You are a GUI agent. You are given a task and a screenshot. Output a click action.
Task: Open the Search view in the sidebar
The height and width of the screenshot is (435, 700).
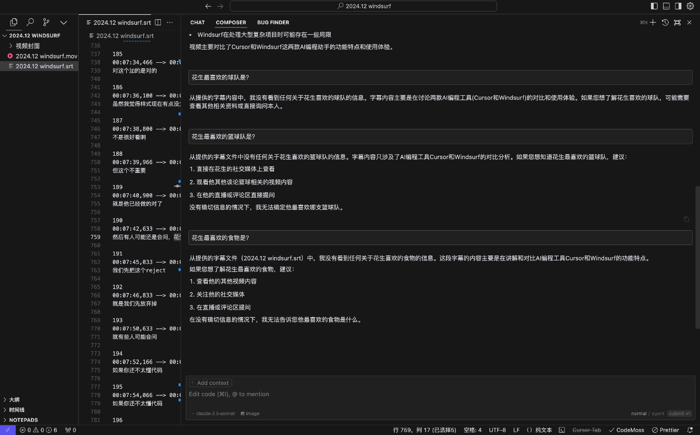tap(30, 23)
